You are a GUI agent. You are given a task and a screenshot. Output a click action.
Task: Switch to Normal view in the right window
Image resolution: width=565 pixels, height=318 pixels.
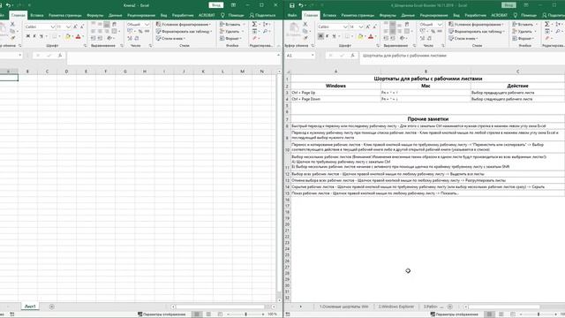(489, 314)
